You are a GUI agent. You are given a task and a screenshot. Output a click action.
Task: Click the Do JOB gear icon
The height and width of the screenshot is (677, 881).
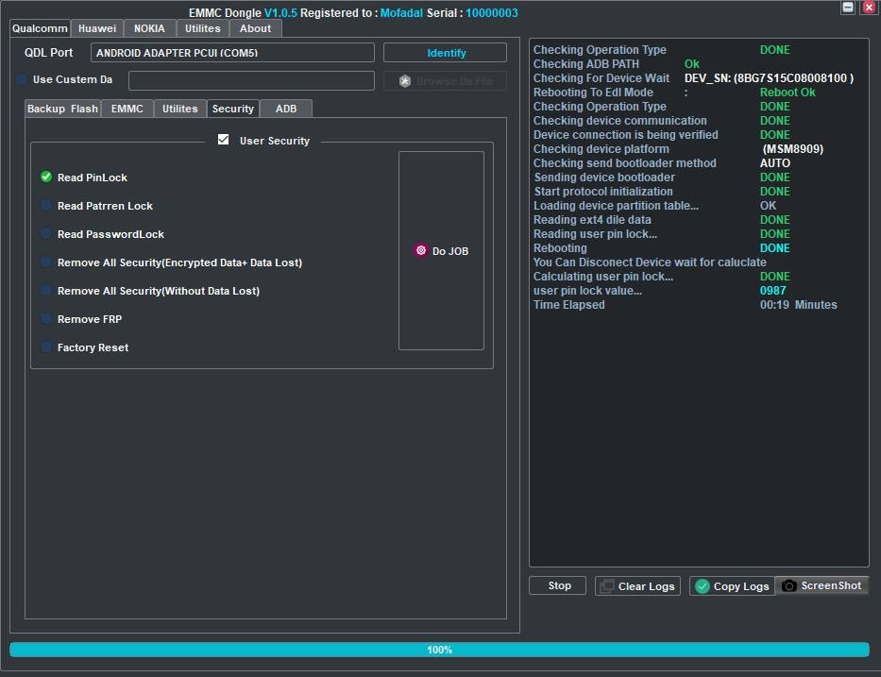coord(421,250)
